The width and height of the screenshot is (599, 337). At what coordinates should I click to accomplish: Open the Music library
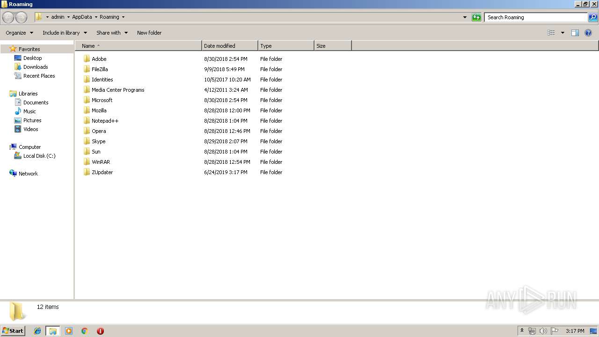click(x=29, y=111)
